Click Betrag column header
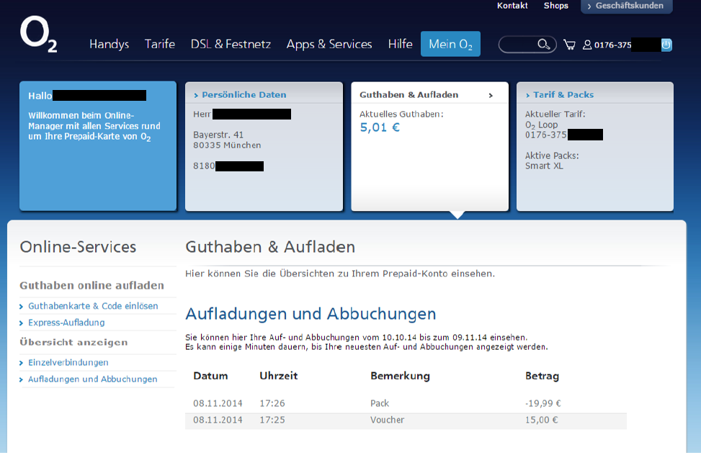The image size is (701, 455). pyautogui.click(x=542, y=377)
